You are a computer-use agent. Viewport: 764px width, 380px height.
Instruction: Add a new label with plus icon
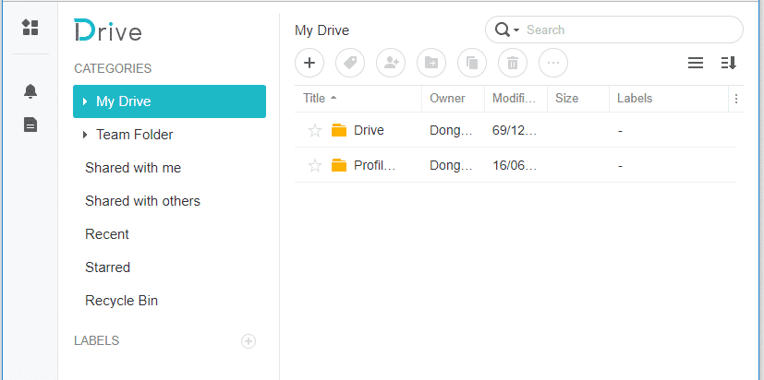tap(249, 341)
